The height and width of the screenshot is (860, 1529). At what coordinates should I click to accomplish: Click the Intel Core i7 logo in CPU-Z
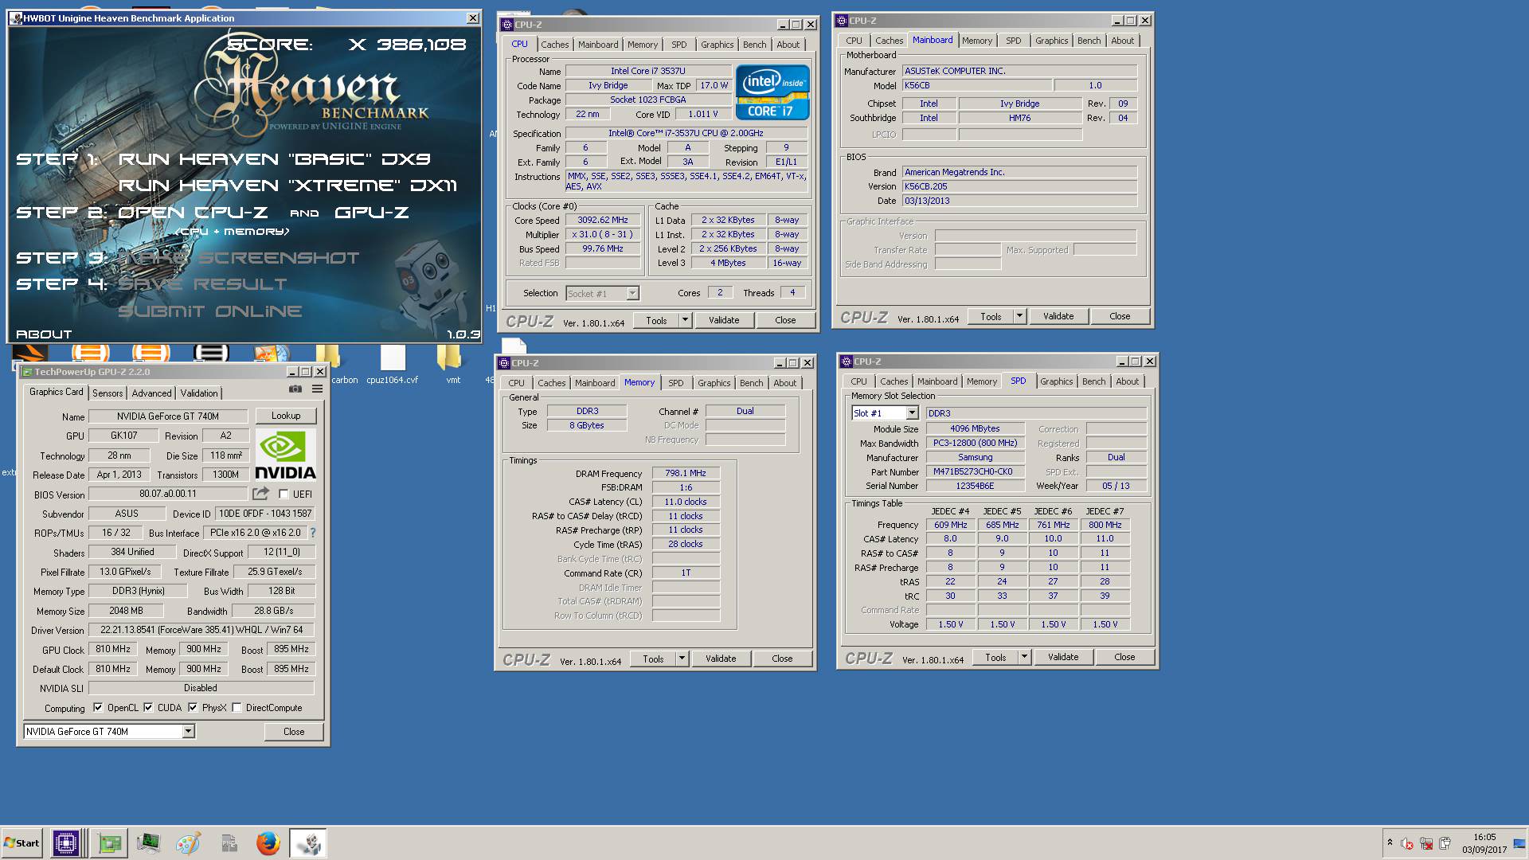click(x=772, y=92)
